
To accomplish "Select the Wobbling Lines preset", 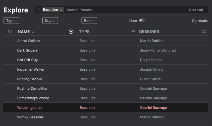I will (x=106, y=108).
